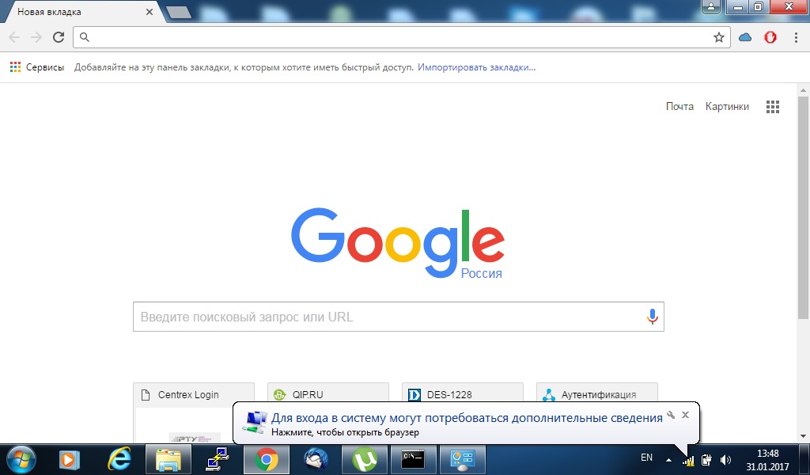Open the Google apps grid
Screen dimensions: 810x475
pos(773,107)
